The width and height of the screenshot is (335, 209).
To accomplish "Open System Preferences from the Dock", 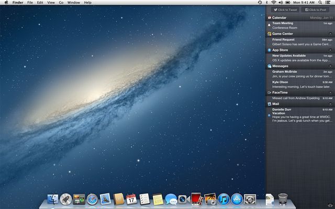I will pos(250,199).
